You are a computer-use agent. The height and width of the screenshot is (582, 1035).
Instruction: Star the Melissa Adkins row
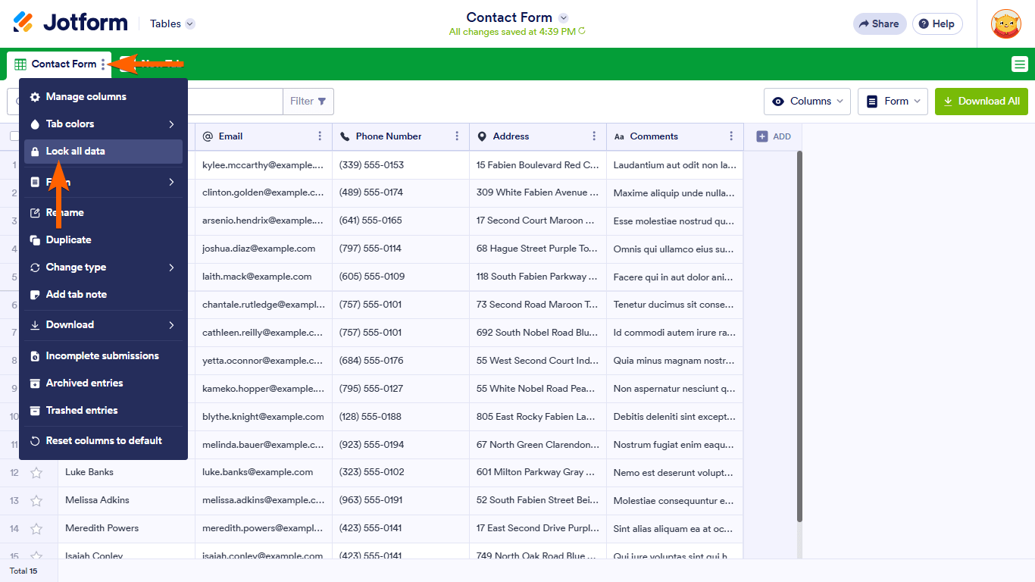pos(36,501)
